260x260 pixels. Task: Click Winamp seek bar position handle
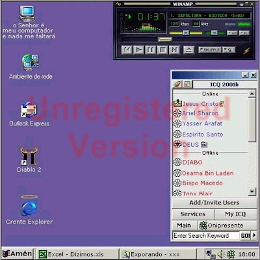(x=165, y=40)
